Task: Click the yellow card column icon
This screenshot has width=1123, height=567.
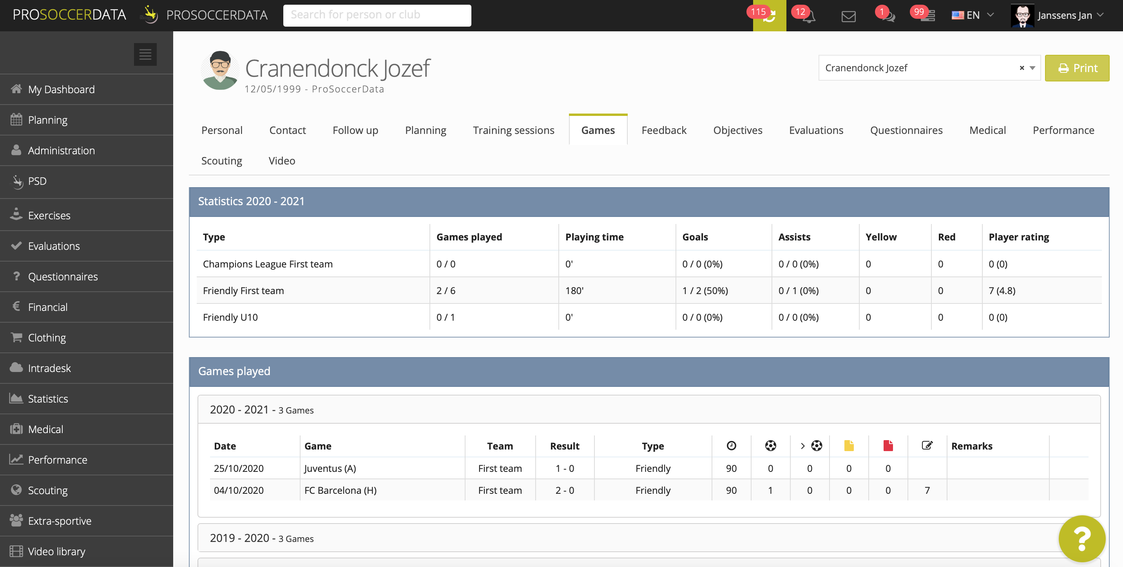Action: point(849,445)
